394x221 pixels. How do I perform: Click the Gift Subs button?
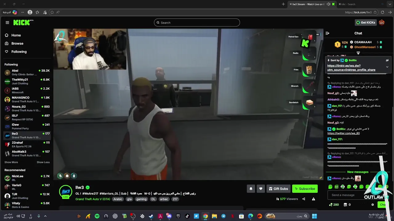click(x=278, y=189)
